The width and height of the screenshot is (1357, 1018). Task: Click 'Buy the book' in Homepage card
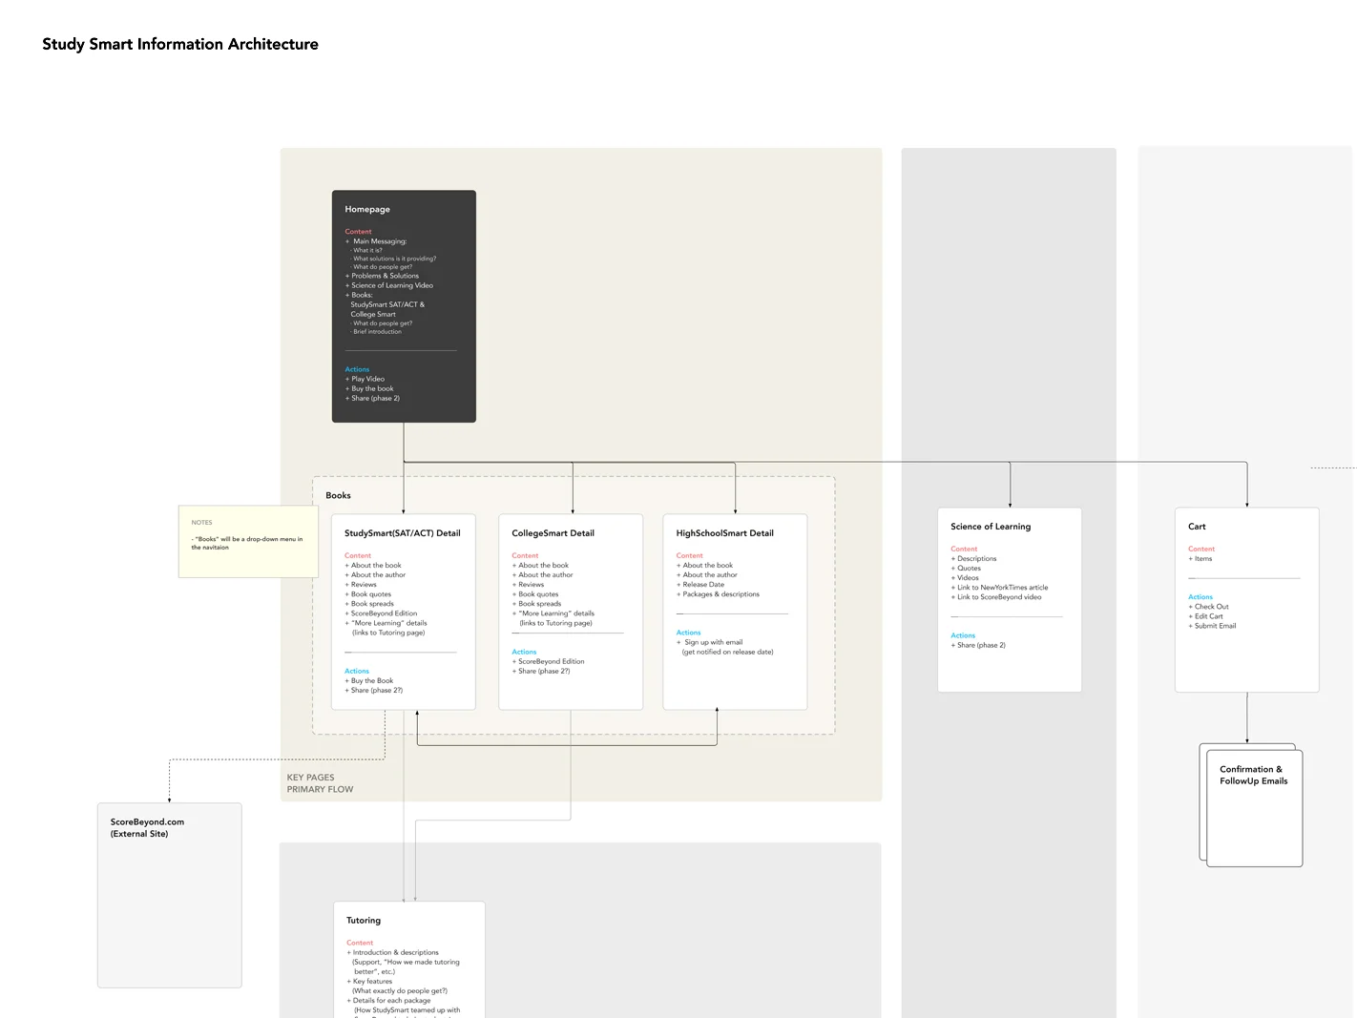coord(372,388)
